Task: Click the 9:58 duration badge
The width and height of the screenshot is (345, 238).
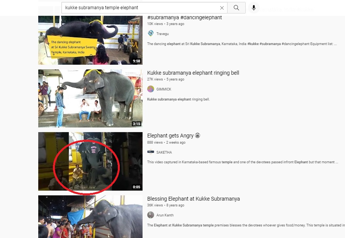Action: pos(136,61)
